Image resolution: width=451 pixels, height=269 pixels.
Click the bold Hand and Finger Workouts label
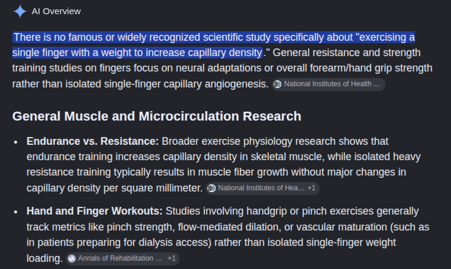tap(95, 211)
